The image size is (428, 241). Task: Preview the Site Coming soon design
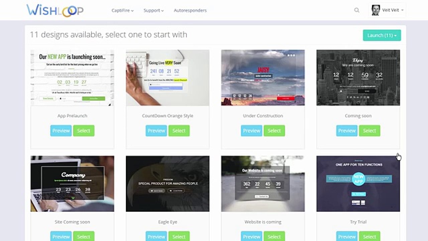(x=61, y=236)
